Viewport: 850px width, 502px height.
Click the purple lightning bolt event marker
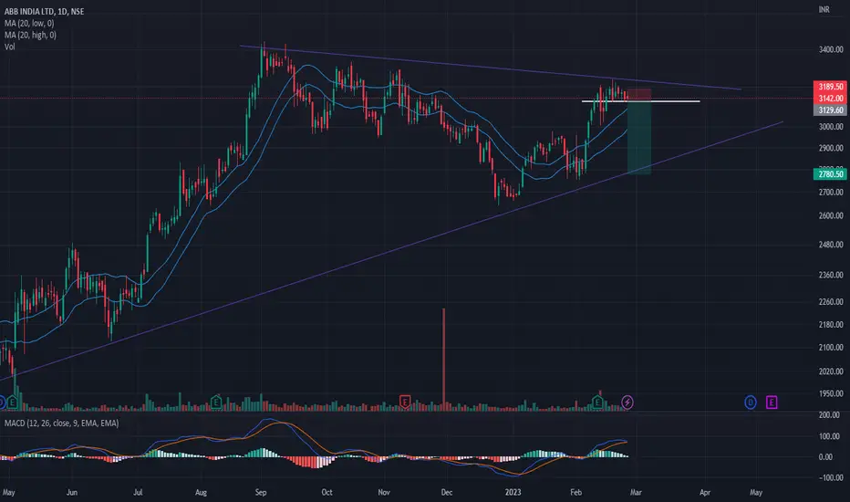click(x=627, y=403)
